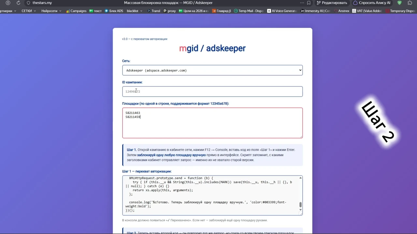
Task: Bookmark this page with the bookmark icon
Action: 309,3
